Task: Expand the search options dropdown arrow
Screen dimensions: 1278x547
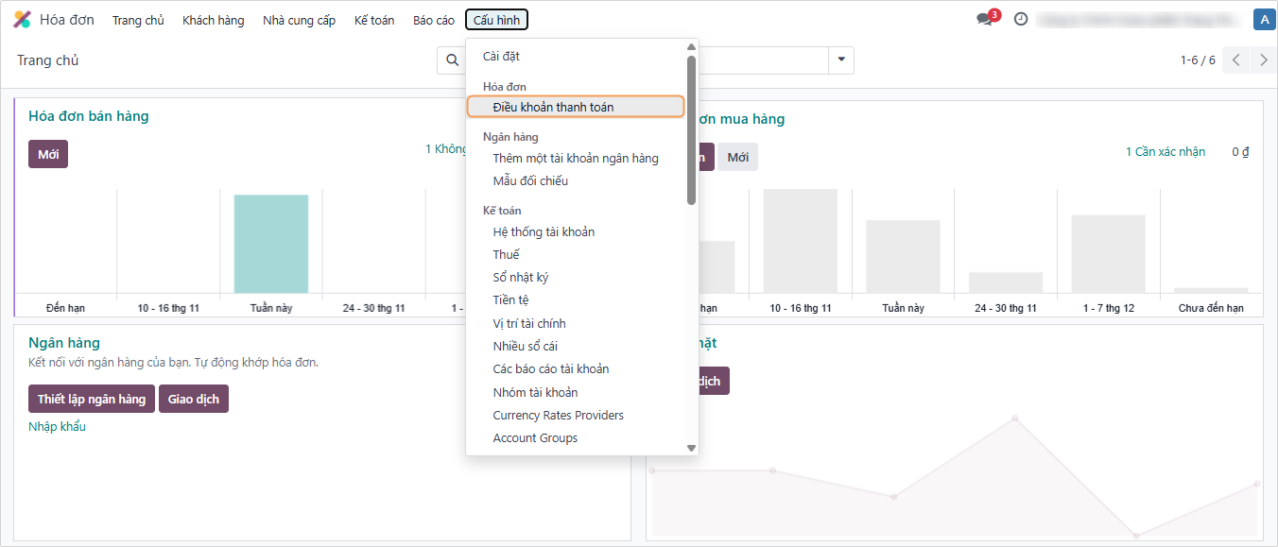Action: coord(840,60)
